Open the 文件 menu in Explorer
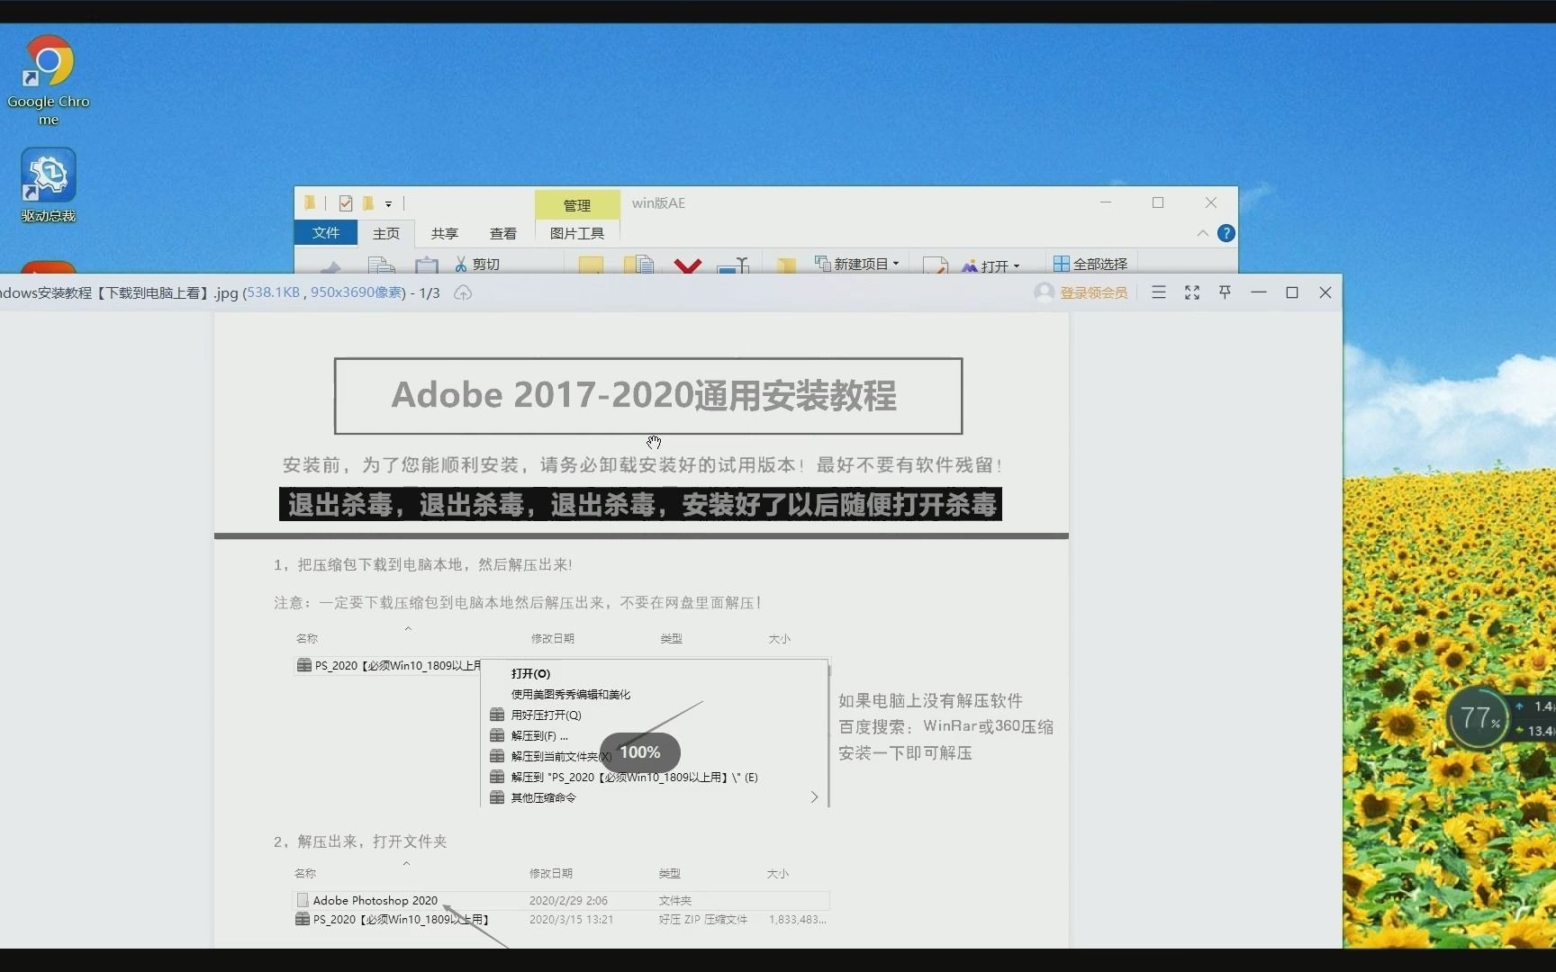The image size is (1556, 972). tap(326, 233)
